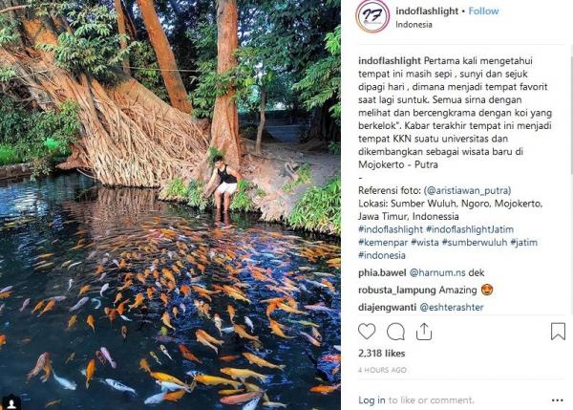
Task: Open the @aristiawan_putra mention
Action: [x=456, y=192]
